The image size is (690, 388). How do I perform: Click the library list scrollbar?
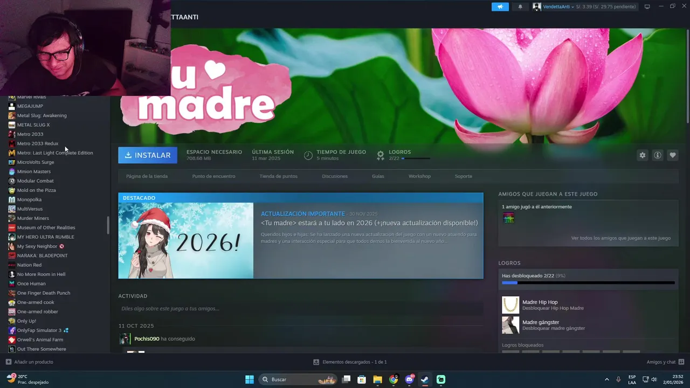pyautogui.click(x=108, y=225)
